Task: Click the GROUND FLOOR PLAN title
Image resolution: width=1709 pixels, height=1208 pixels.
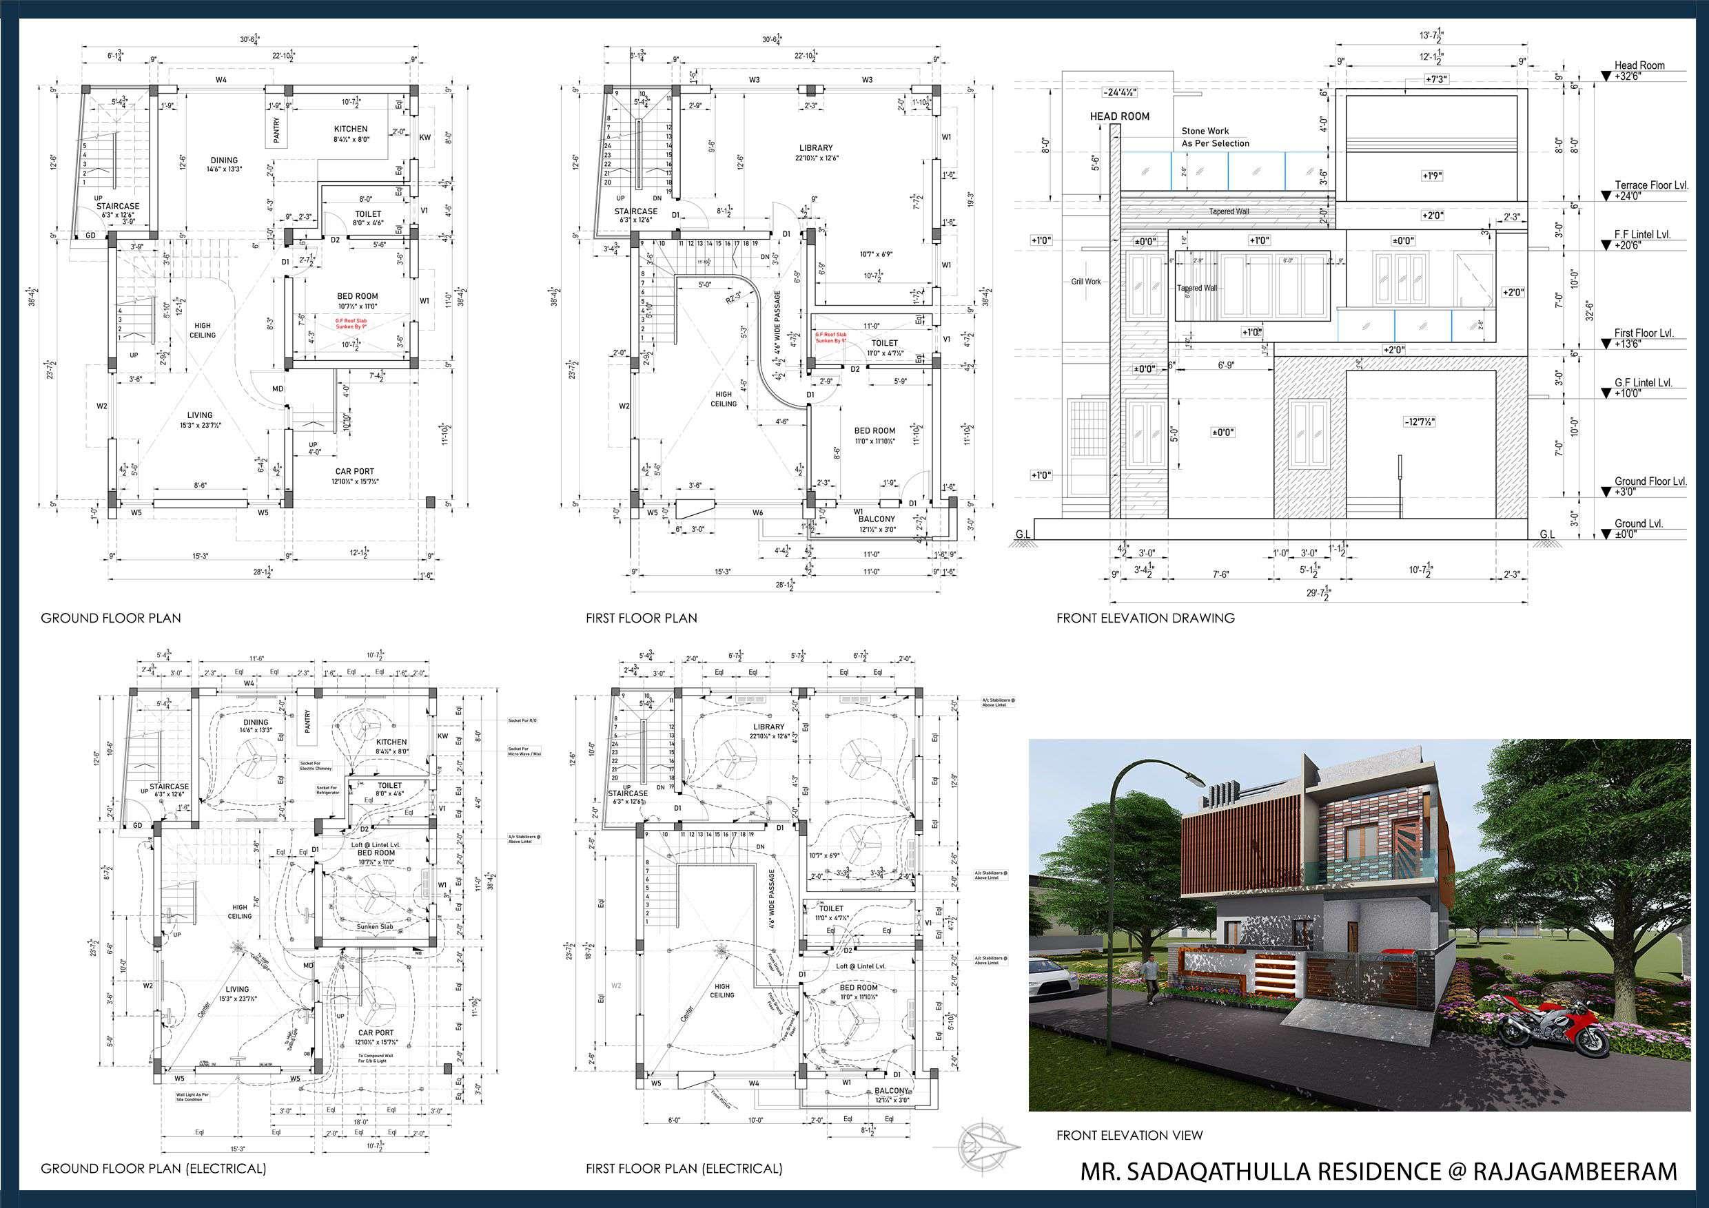Action: coord(111,618)
